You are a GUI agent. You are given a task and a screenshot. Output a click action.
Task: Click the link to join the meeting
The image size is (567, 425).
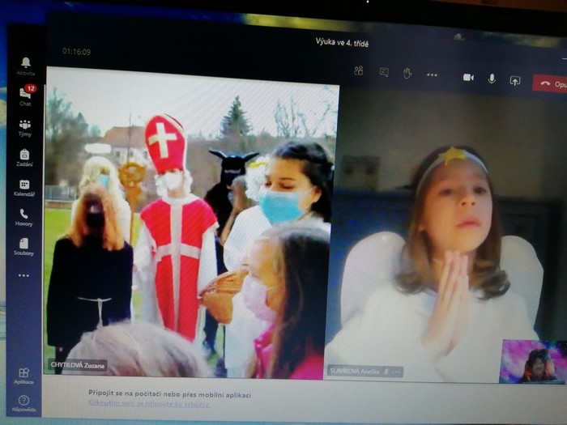pyautogui.click(x=149, y=403)
